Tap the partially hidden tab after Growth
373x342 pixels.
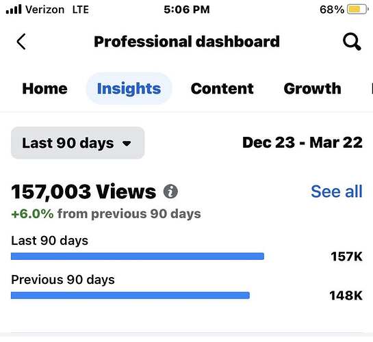coord(372,89)
